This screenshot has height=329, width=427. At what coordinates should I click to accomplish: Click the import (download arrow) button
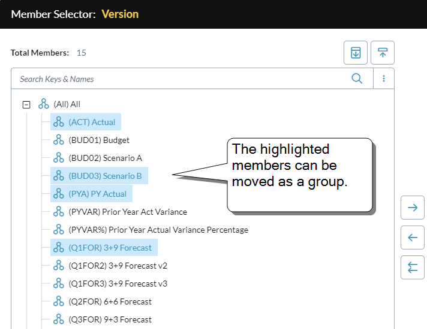[x=356, y=53]
